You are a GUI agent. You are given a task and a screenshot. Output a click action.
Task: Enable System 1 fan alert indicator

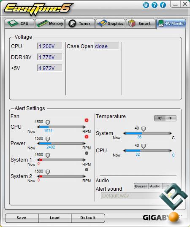tap(87, 153)
